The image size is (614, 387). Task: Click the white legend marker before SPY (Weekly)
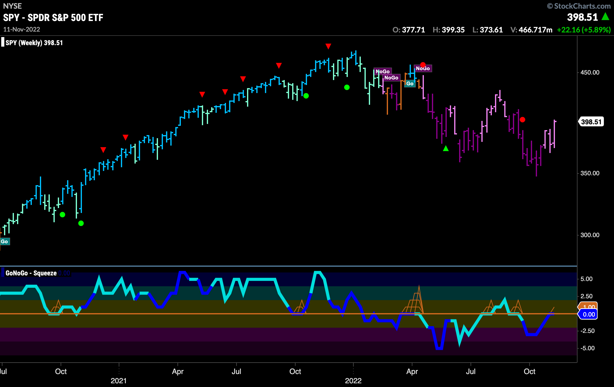[x=3, y=42]
